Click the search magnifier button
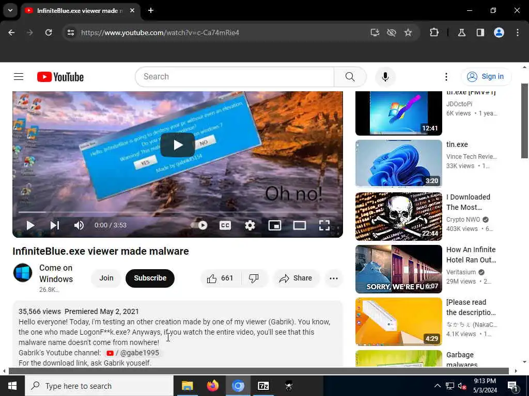 350,77
